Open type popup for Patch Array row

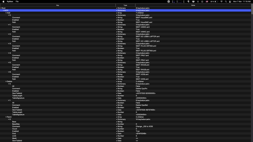pos(117,117)
